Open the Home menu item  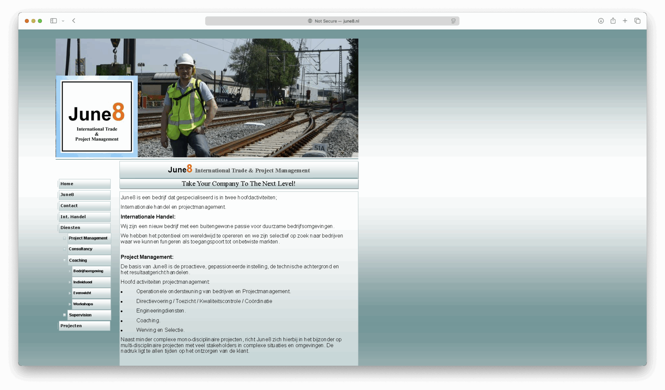tap(85, 184)
